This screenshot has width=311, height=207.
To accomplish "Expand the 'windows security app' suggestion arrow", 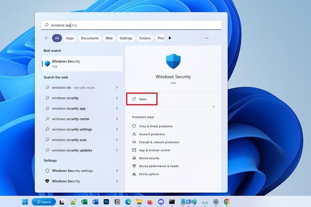I will pos(117,108).
